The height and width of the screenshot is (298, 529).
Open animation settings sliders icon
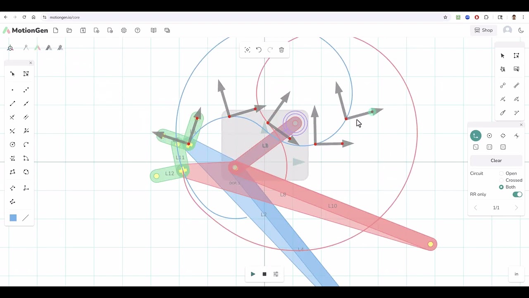[276, 274]
